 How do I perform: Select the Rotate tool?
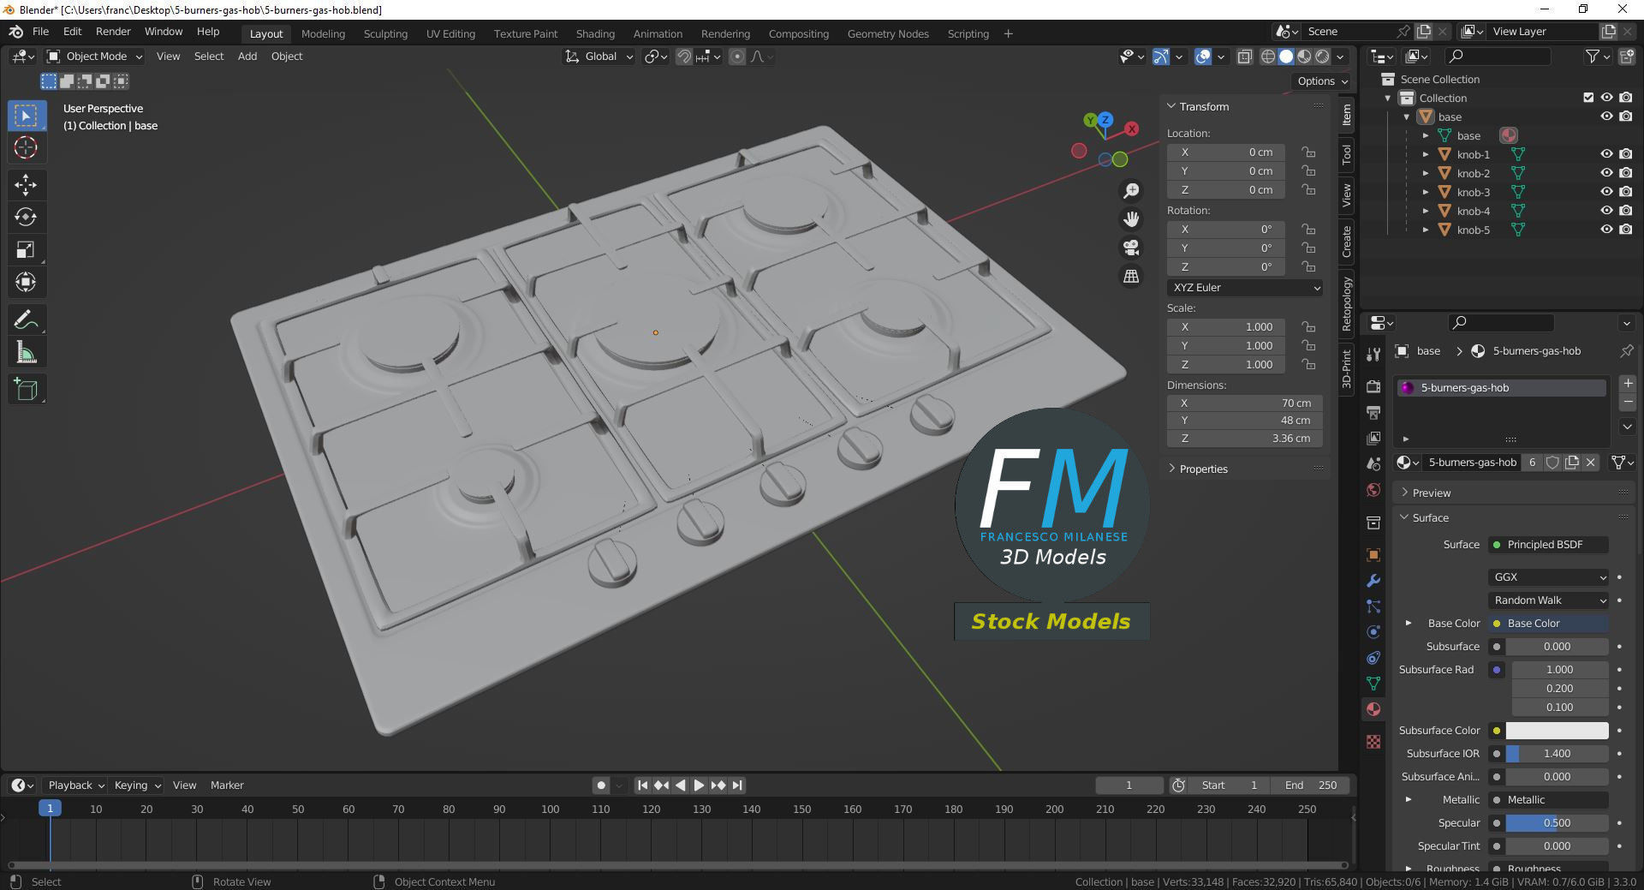[26, 217]
